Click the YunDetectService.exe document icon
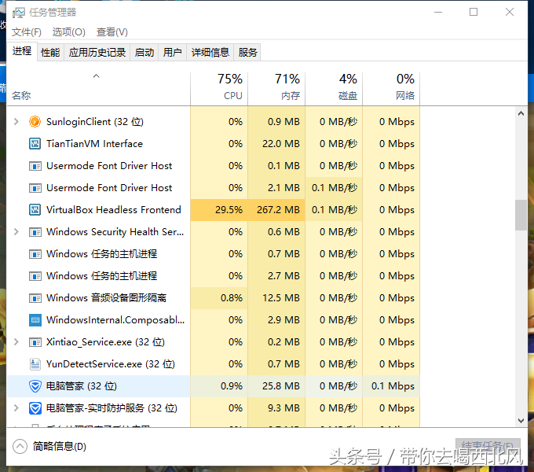 pyautogui.click(x=35, y=364)
